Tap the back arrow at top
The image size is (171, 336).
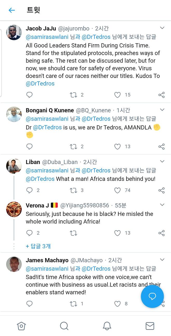tap(12, 10)
